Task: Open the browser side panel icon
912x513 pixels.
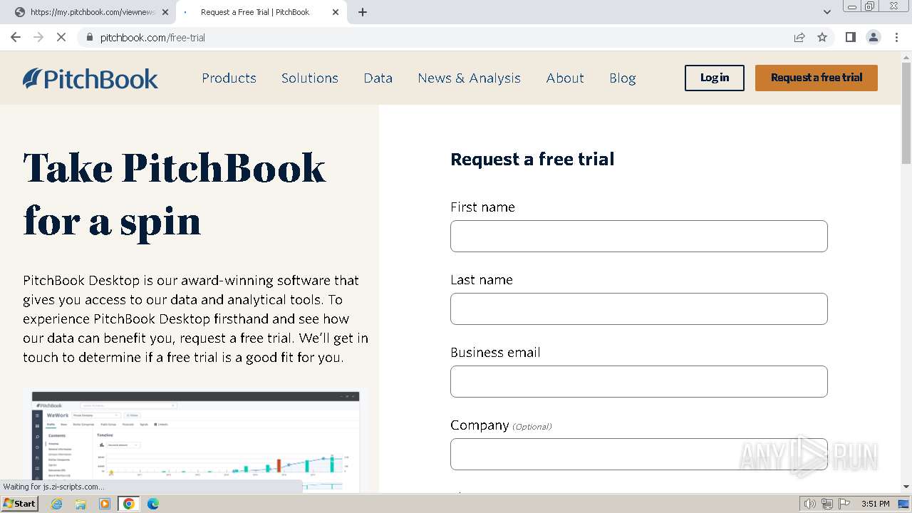Action: point(850,37)
